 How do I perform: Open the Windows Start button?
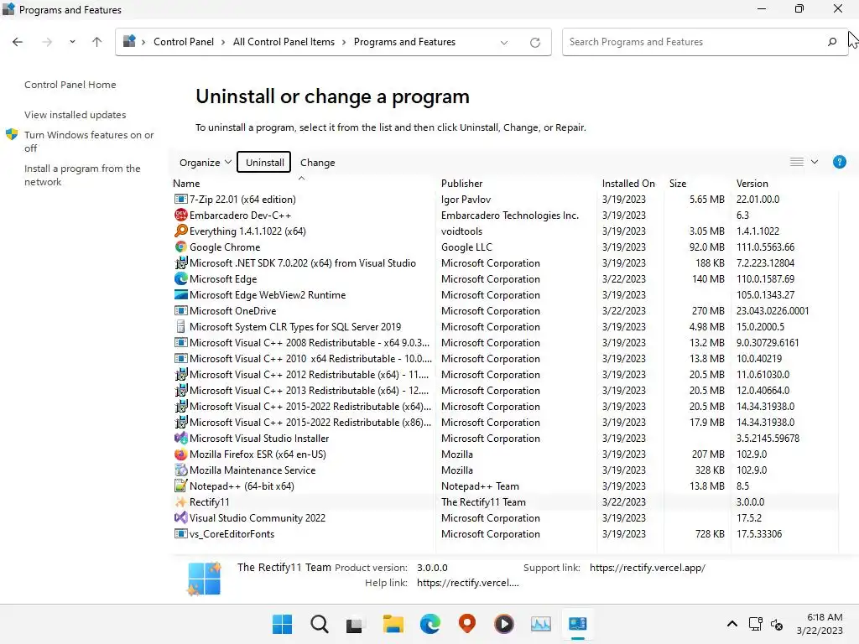pyautogui.click(x=282, y=624)
